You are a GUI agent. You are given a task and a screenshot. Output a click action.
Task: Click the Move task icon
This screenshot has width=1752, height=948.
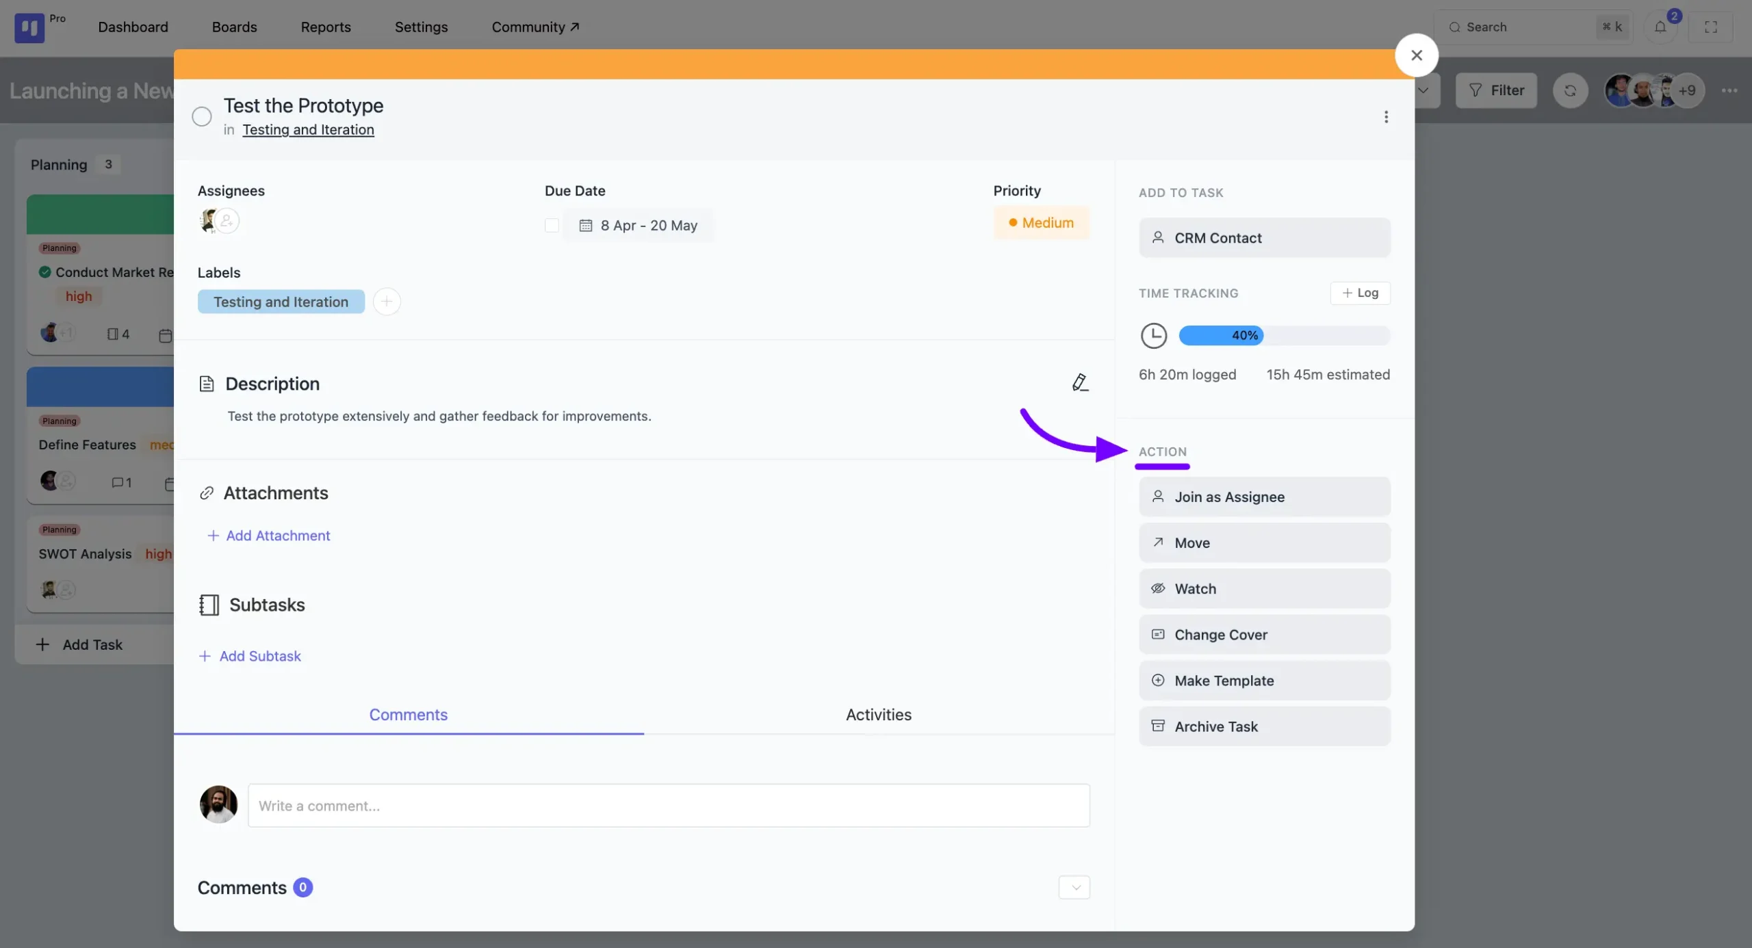pos(1157,542)
